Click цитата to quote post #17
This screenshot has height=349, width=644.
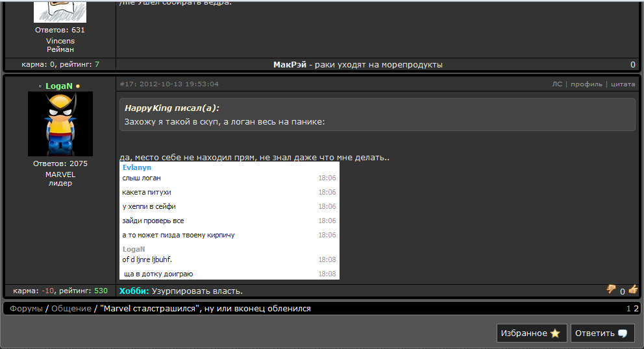coord(623,84)
